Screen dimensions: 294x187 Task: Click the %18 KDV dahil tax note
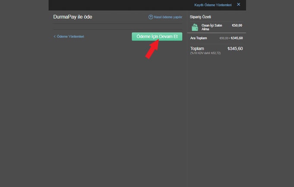205,53
